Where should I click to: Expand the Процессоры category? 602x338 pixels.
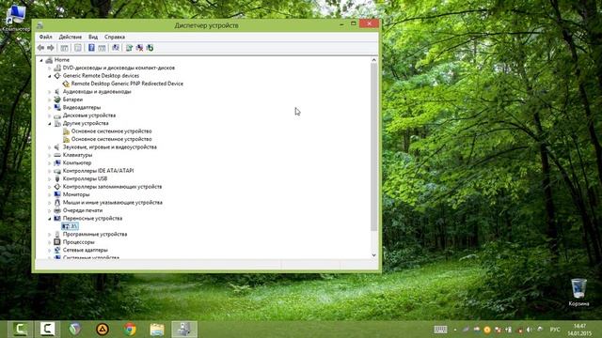tap(50, 242)
